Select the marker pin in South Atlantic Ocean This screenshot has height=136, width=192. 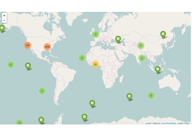pyautogui.click(x=92, y=104)
